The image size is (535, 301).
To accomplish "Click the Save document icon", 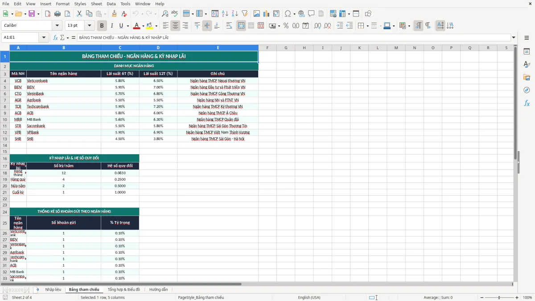I will point(32,14).
